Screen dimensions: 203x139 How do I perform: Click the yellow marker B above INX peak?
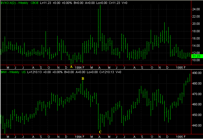pyautogui.click(x=83, y=79)
